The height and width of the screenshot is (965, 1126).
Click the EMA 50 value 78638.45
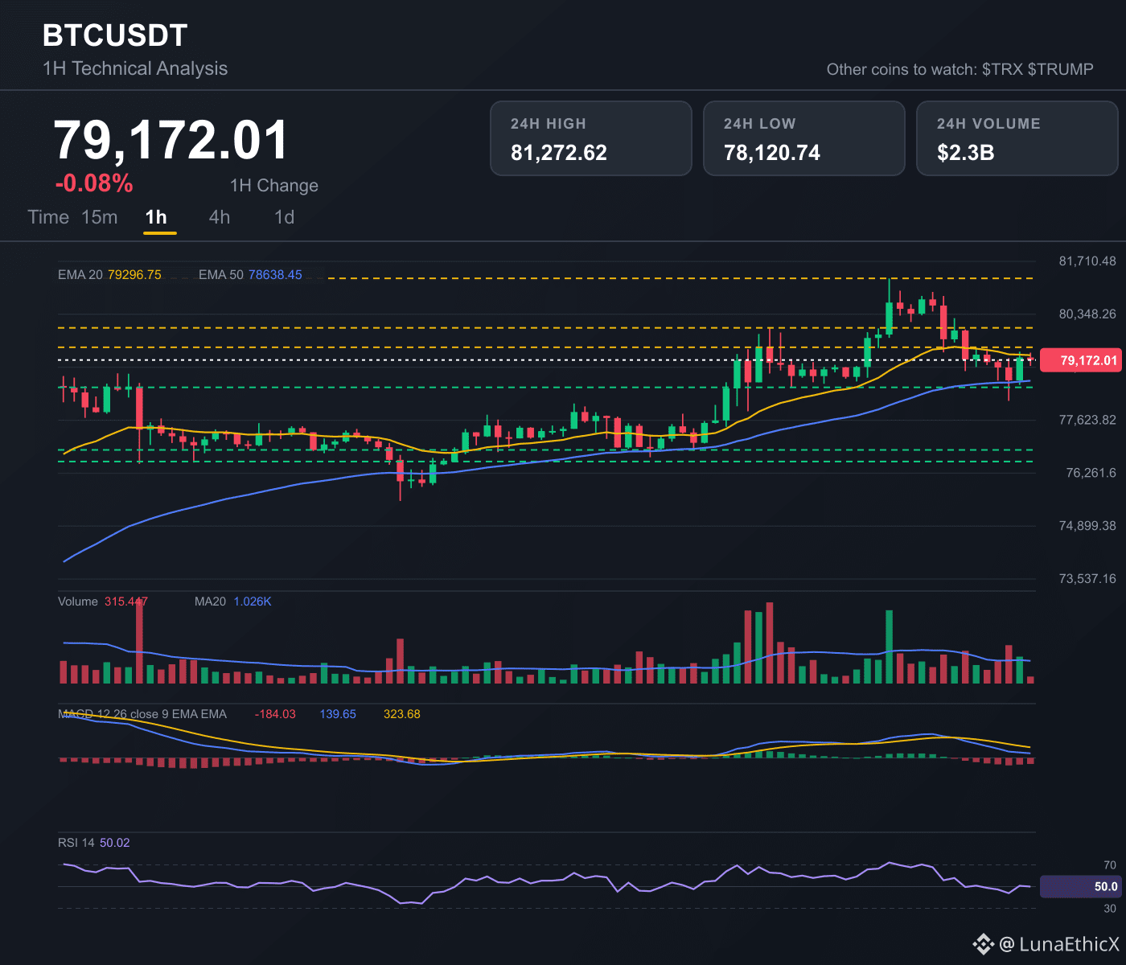[275, 274]
